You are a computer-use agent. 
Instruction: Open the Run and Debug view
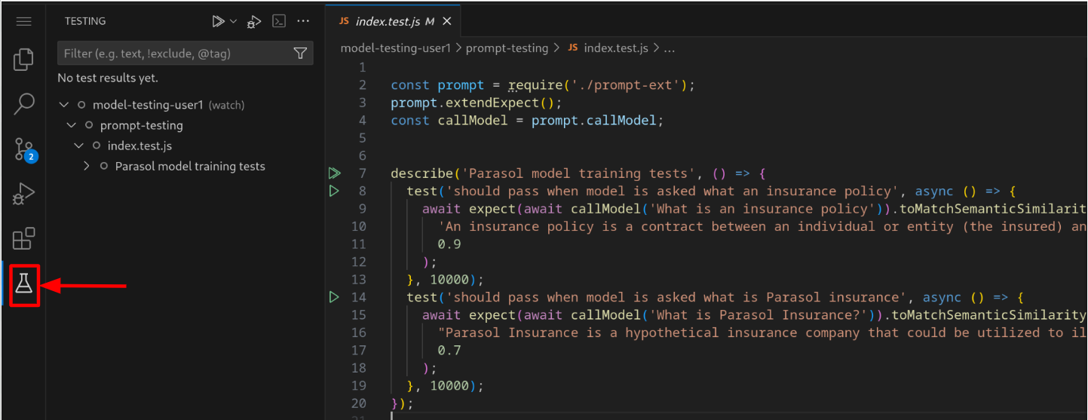pyautogui.click(x=24, y=194)
